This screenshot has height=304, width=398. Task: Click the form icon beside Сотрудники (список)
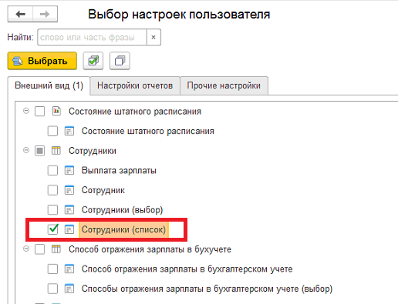pos(69,229)
